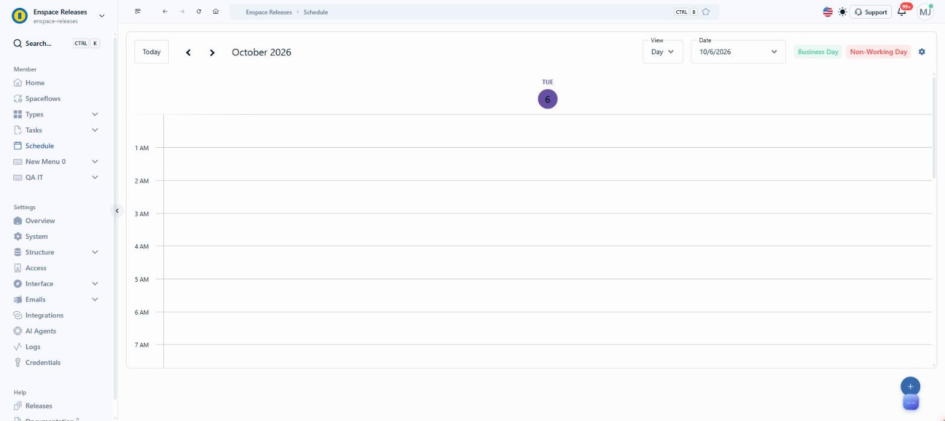Open the Access settings icon

pyautogui.click(x=17, y=268)
